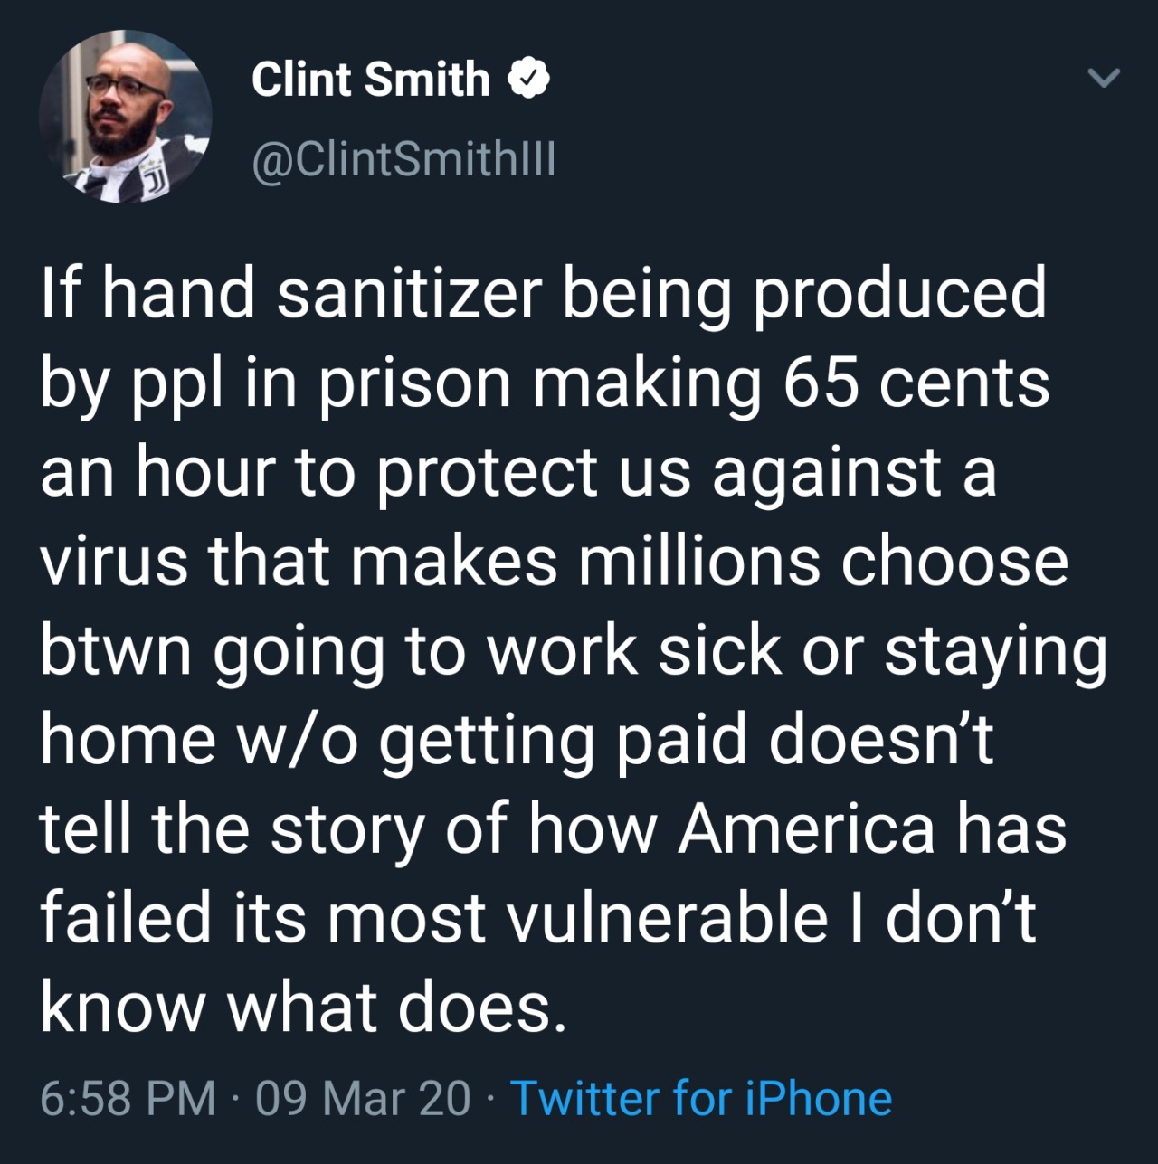Open the Twitter for iPhone link

point(701,1098)
